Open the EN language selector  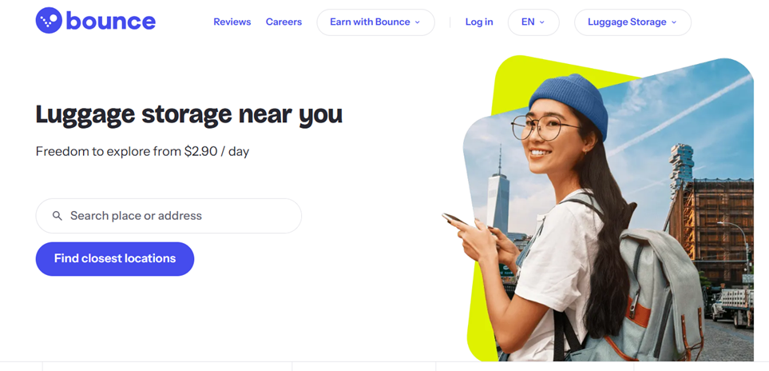(533, 22)
